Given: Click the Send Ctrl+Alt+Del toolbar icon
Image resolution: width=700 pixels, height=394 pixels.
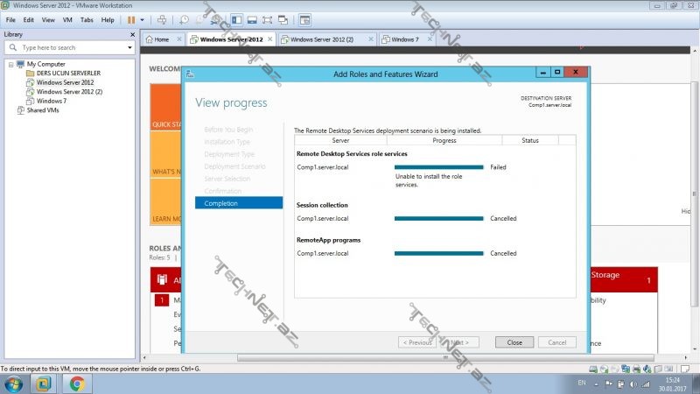Looking at the screenshot, I should click(x=160, y=19).
